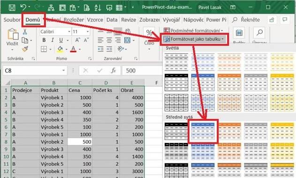Click cell E2 with value 4000

click(132, 97)
